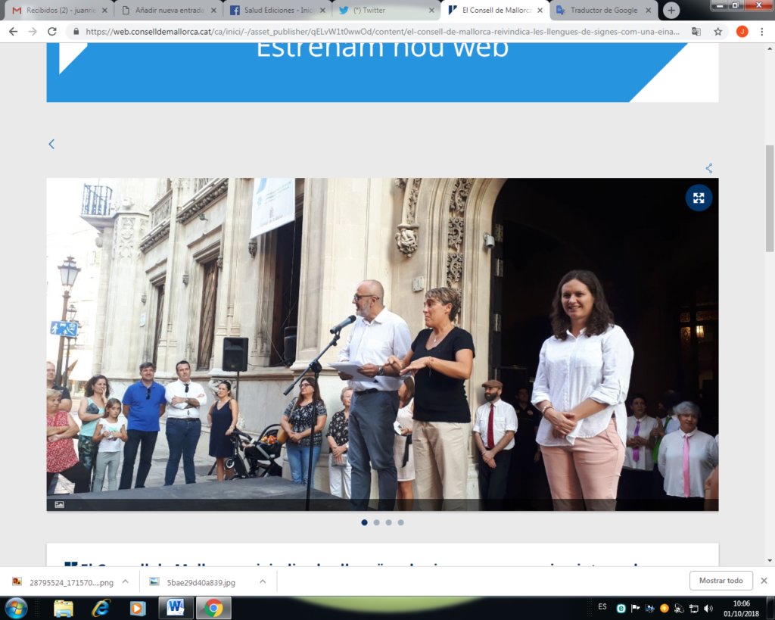This screenshot has height=620, width=775.
Task: Click the translate page icon in address bar
Action: pyautogui.click(x=696, y=32)
